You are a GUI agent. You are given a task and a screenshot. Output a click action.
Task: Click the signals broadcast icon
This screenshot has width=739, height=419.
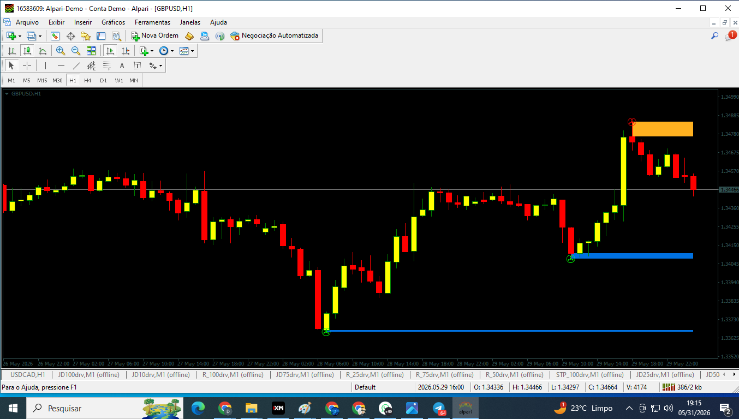[x=220, y=36]
